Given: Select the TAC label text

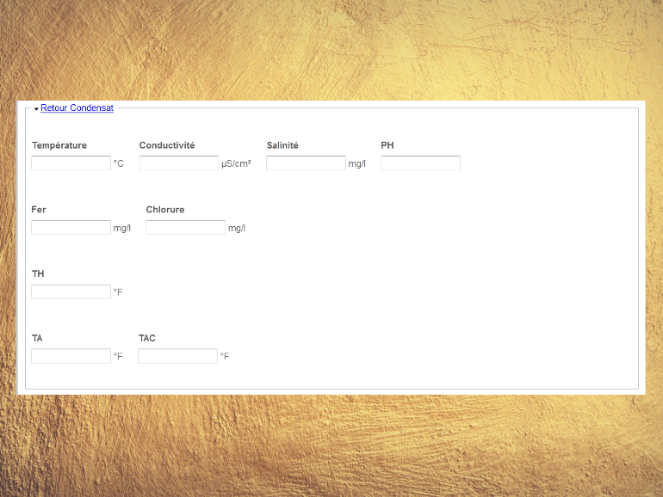Looking at the screenshot, I should click(147, 338).
